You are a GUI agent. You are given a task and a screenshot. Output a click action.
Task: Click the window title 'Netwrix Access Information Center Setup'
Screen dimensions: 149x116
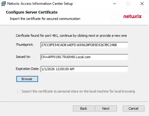40,4
